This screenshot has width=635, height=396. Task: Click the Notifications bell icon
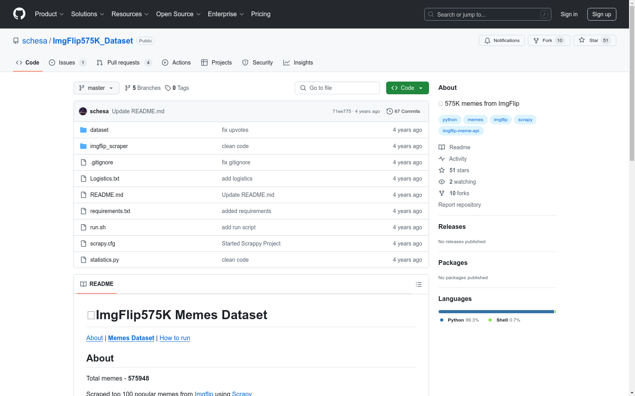pos(487,40)
